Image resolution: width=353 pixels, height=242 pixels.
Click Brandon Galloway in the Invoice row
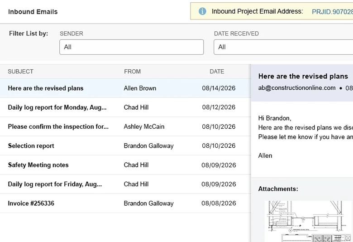point(148,203)
